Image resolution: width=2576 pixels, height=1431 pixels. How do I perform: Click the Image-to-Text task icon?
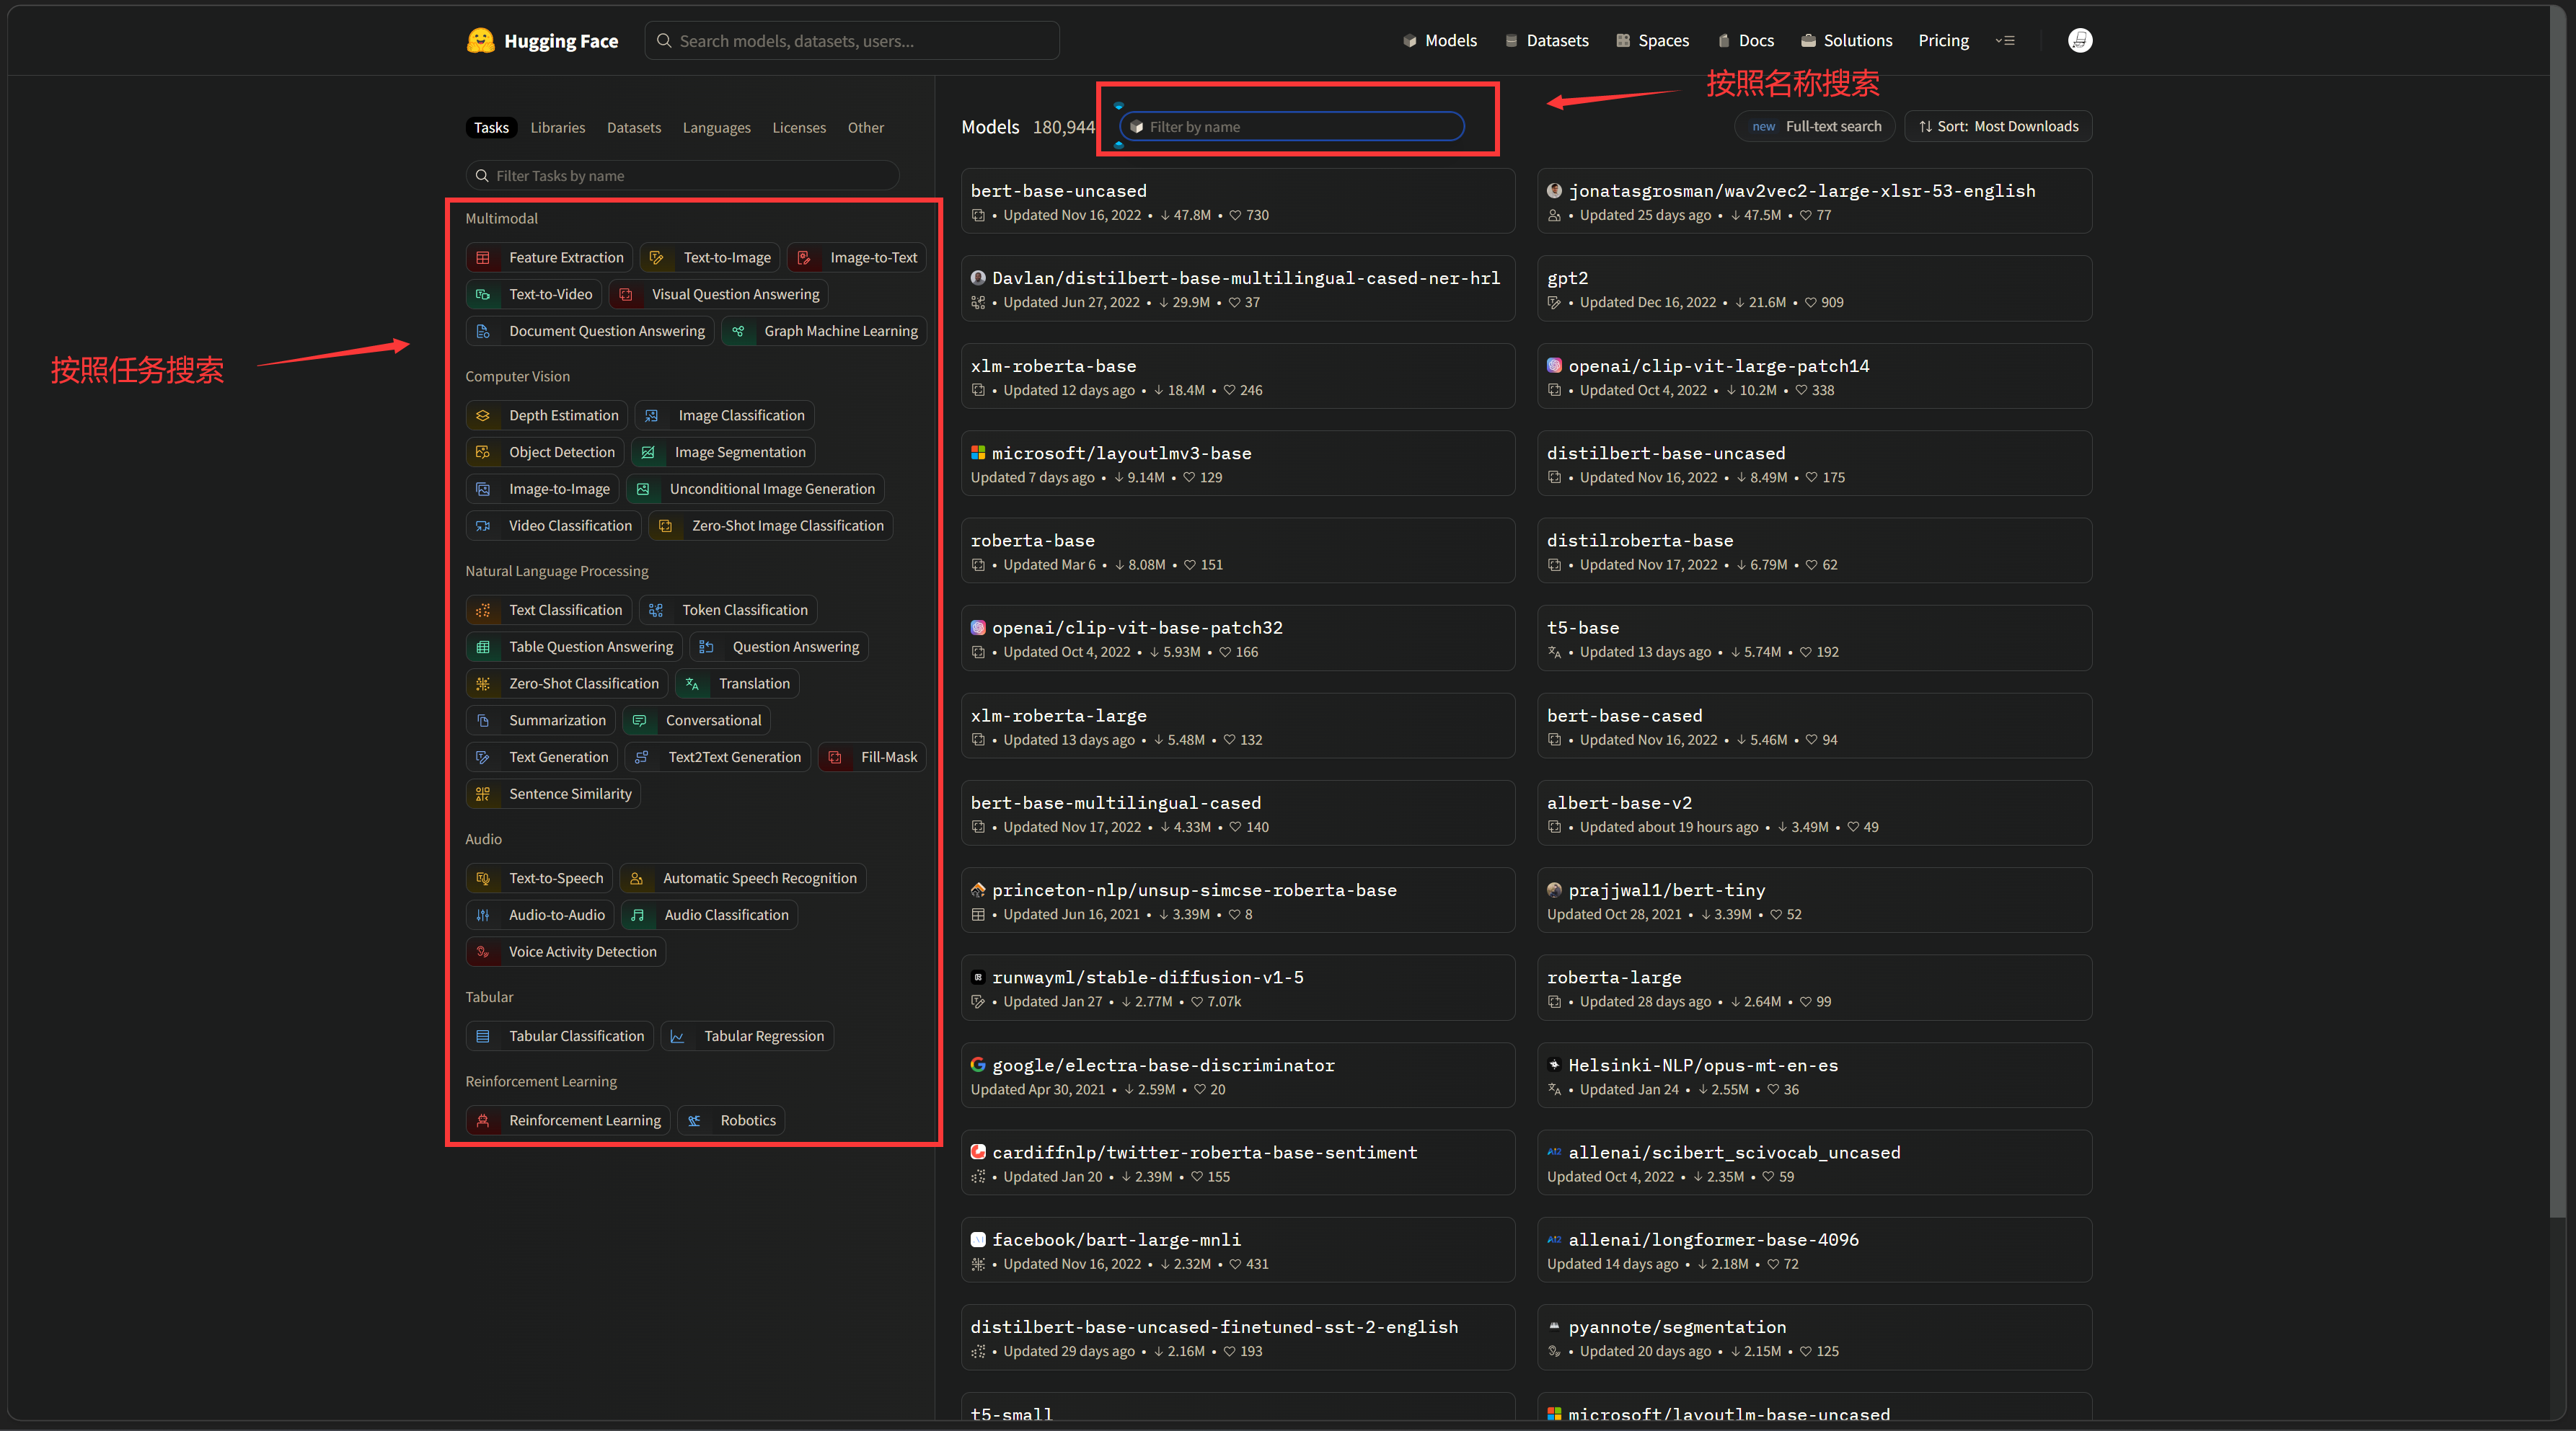(x=804, y=258)
